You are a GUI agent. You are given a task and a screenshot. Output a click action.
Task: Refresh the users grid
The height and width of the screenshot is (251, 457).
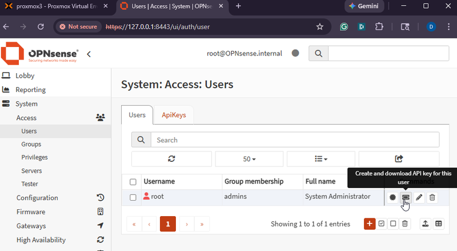pyautogui.click(x=171, y=159)
